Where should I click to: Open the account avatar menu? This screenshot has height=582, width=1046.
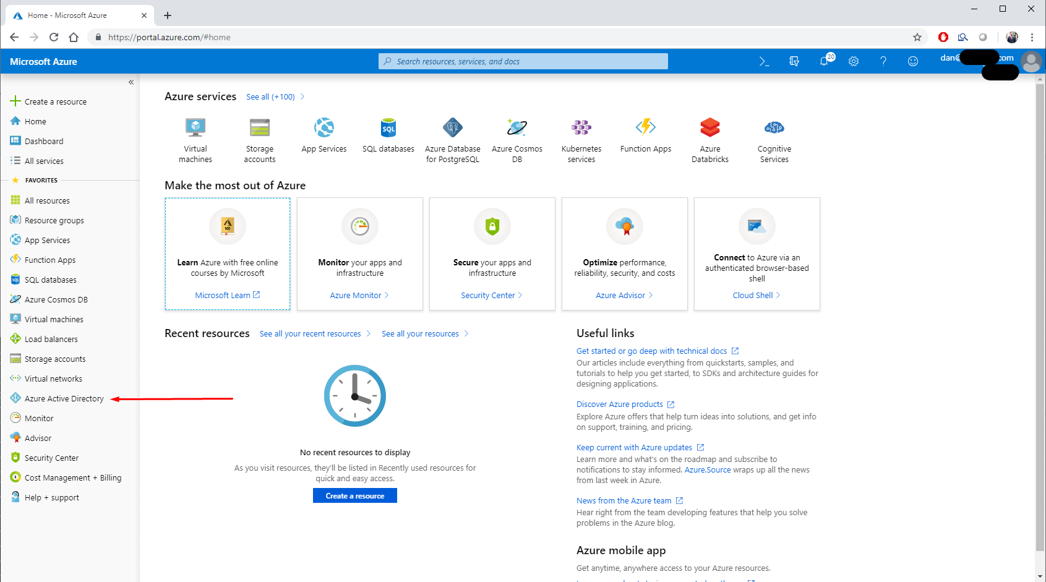click(x=1031, y=61)
